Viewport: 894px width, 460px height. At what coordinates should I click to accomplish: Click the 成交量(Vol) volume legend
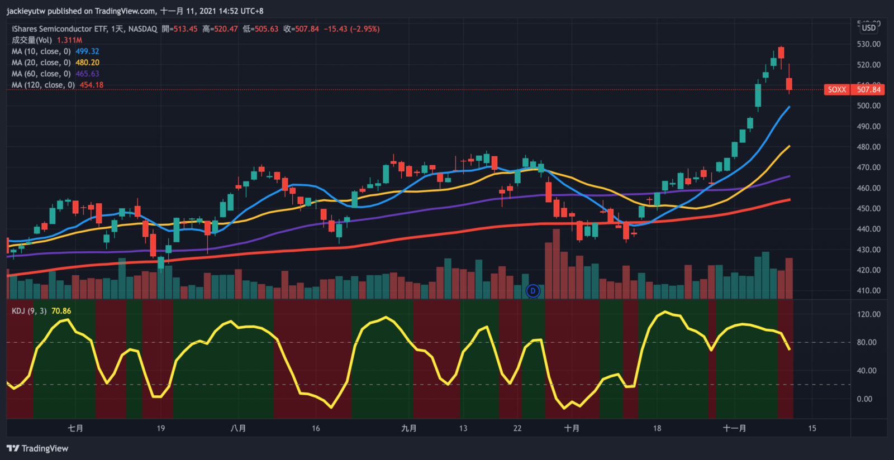coord(32,40)
